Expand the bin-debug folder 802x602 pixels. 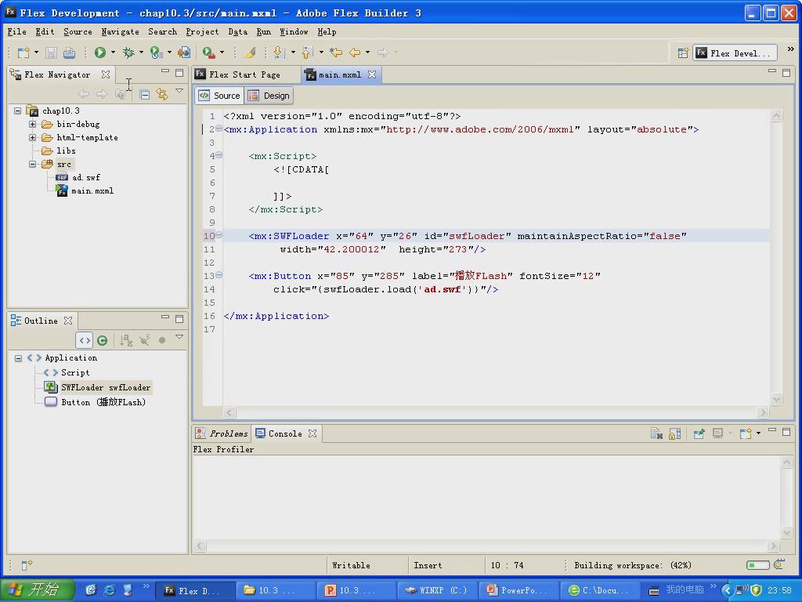tap(33, 124)
